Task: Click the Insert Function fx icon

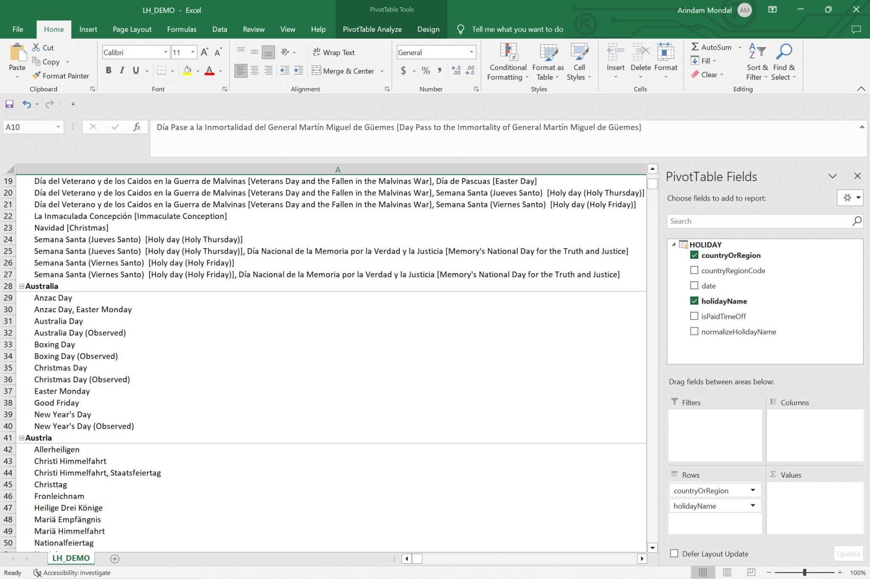Action: [x=136, y=127]
